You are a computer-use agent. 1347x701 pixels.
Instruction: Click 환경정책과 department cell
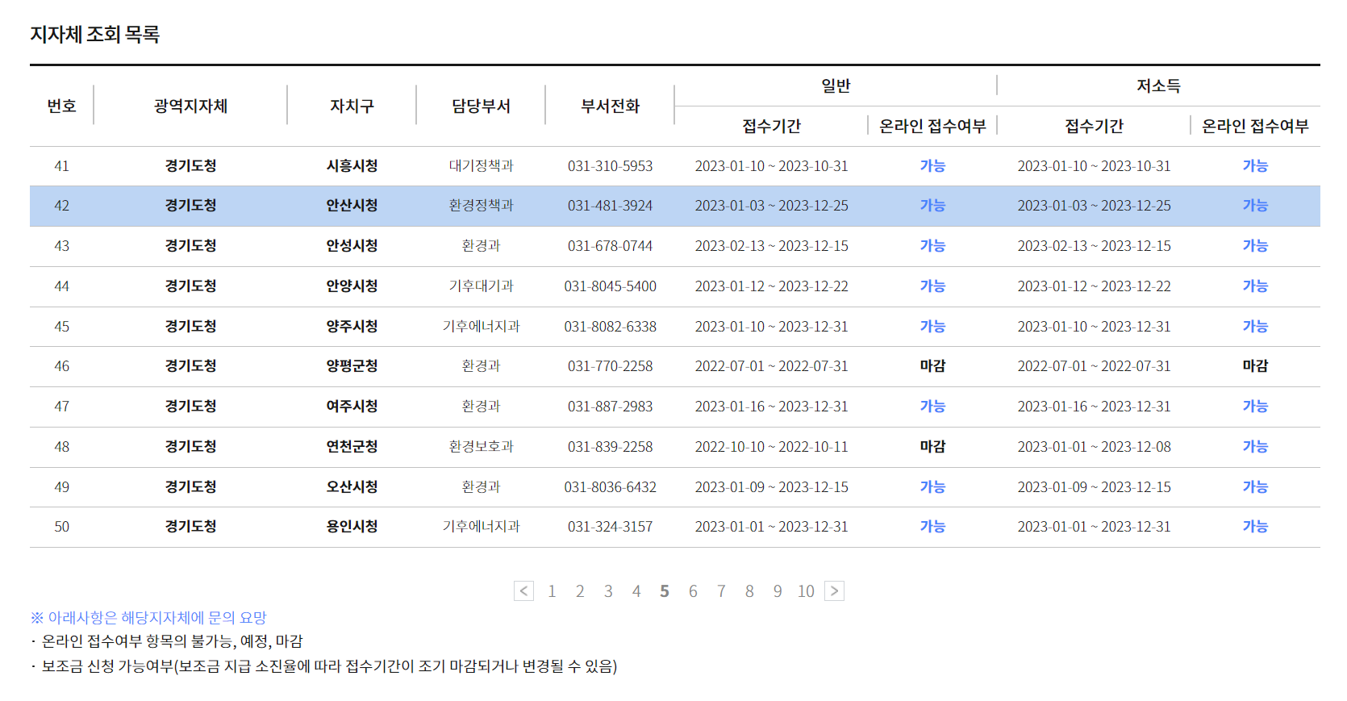481,206
